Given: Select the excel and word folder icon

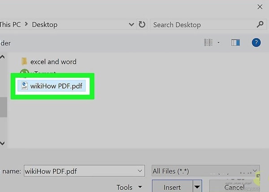Looking at the screenshot, I should (24, 62).
